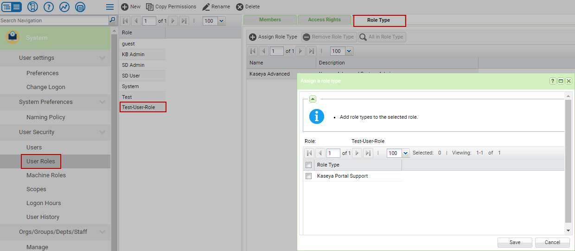Check the Kaseya Portal Support checkbox

click(x=309, y=176)
